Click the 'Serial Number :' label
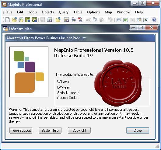 (68, 93)
